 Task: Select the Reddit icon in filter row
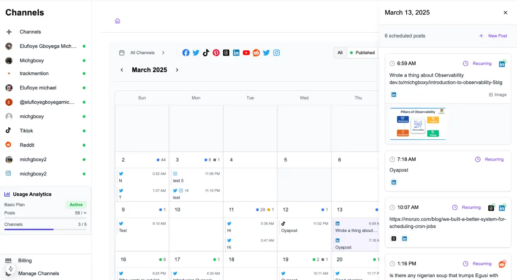point(256,53)
